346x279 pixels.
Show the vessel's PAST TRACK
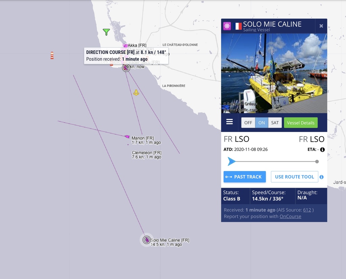coord(245,177)
